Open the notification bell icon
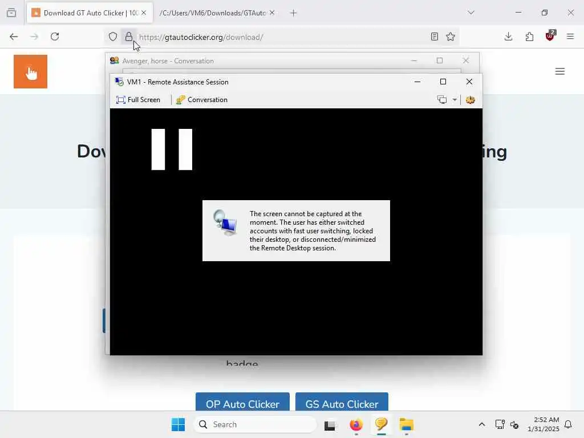Screen dimensions: 584x438 tap(568, 424)
